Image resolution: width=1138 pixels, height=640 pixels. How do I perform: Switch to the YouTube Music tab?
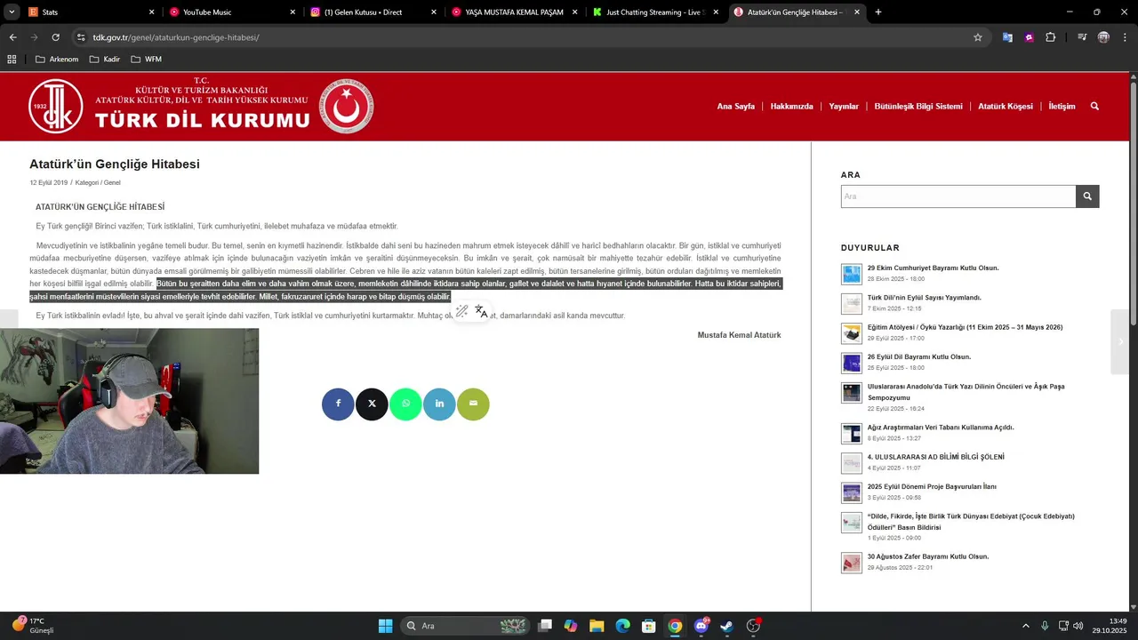(x=231, y=12)
